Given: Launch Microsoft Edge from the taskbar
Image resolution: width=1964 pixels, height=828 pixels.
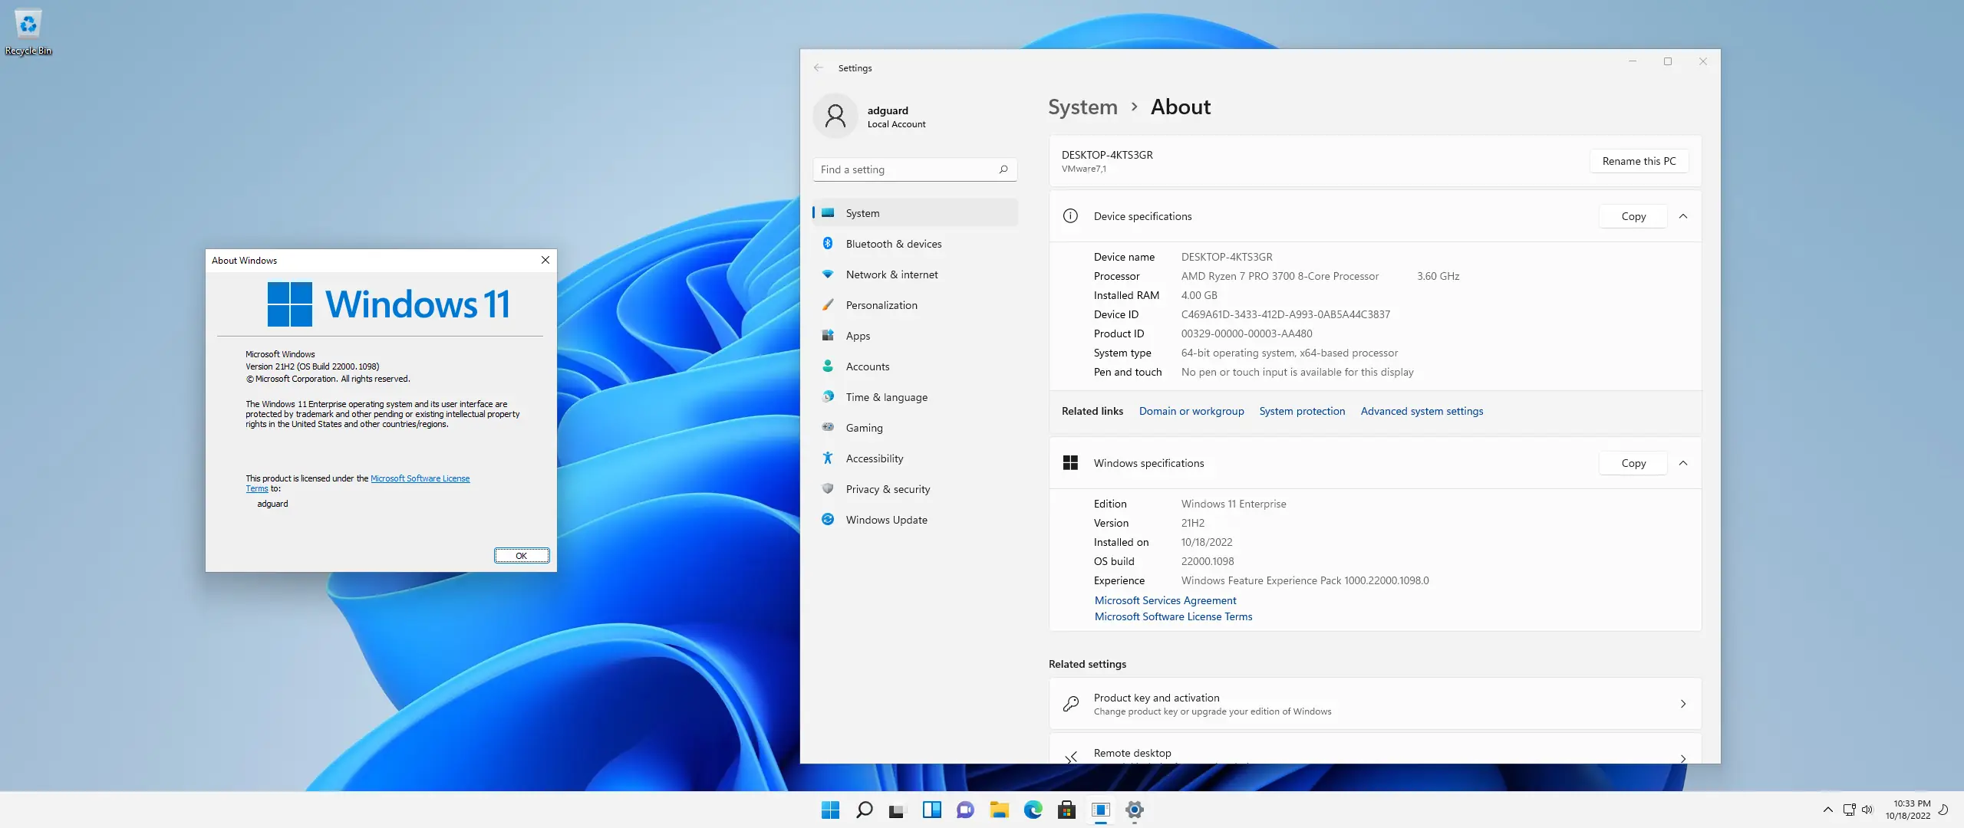Looking at the screenshot, I should 1034,809.
